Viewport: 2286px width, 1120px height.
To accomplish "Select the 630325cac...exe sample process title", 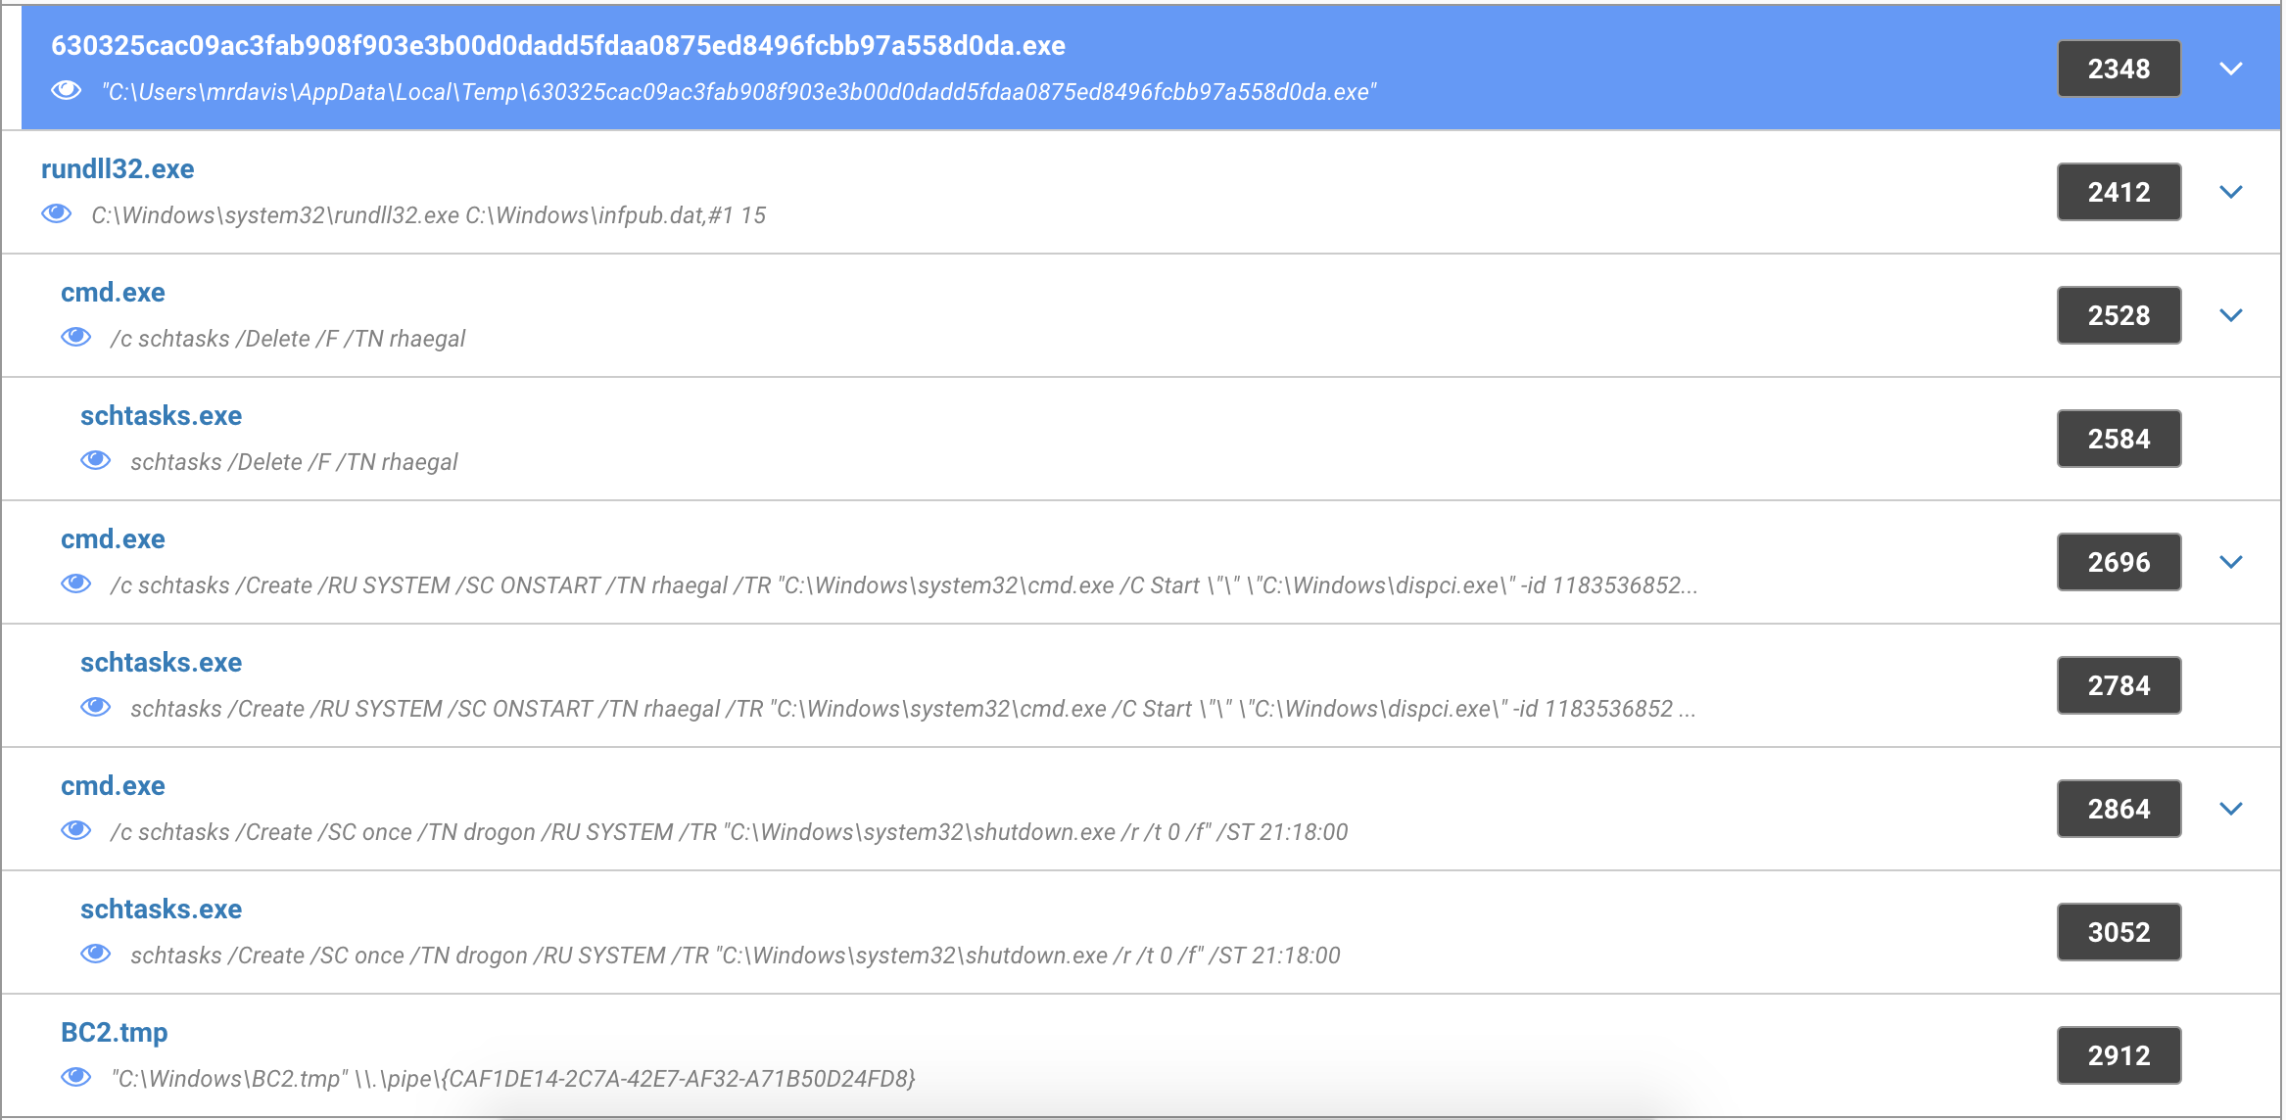I will click(x=557, y=45).
